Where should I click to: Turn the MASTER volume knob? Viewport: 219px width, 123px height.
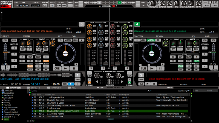(x=163, y=3)
